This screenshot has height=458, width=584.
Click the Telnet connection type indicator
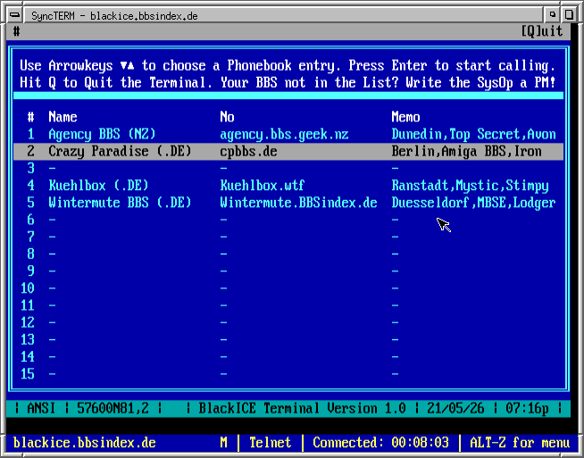(270, 443)
